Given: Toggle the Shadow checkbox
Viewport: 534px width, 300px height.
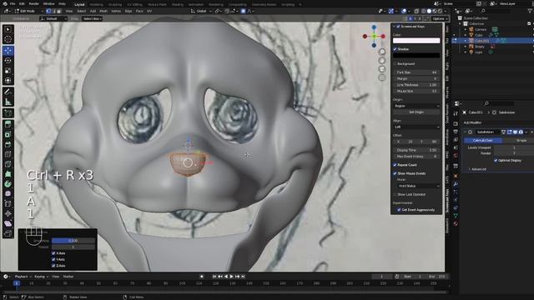Looking at the screenshot, I should point(395,49).
